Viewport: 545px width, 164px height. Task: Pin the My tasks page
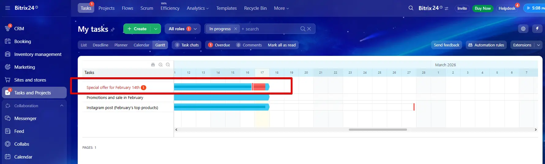coord(113,30)
